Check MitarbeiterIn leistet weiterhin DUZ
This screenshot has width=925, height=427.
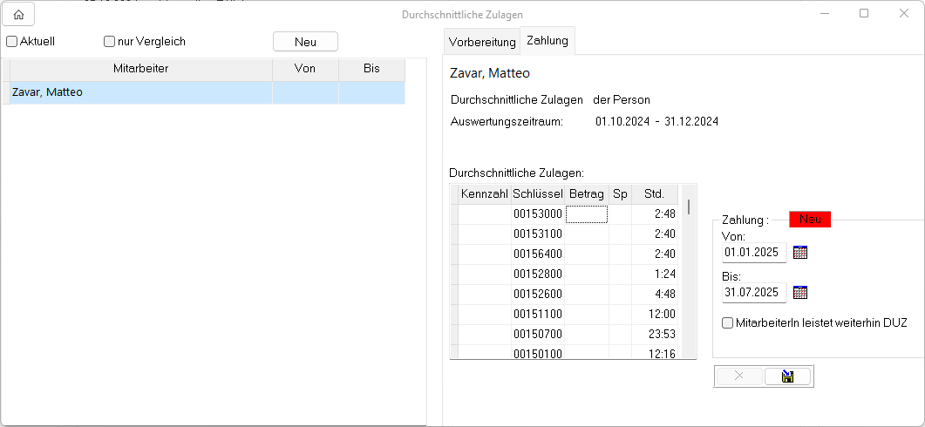(728, 323)
